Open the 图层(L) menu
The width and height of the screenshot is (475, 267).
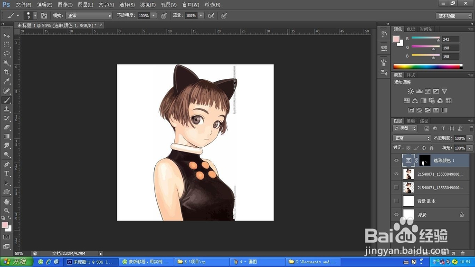click(x=85, y=5)
